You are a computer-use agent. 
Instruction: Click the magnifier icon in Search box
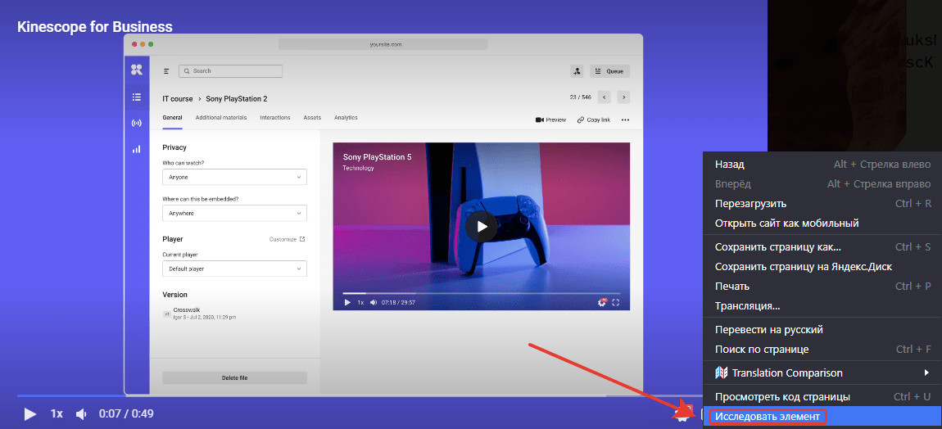click(187, 71)
